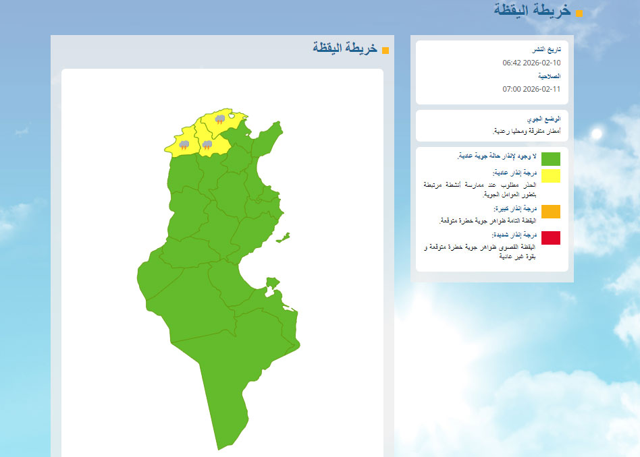The width and height of the screenshot is (640, 457).
Task: Select the red severe-alert legend swatch
Action: coord(551,237)
